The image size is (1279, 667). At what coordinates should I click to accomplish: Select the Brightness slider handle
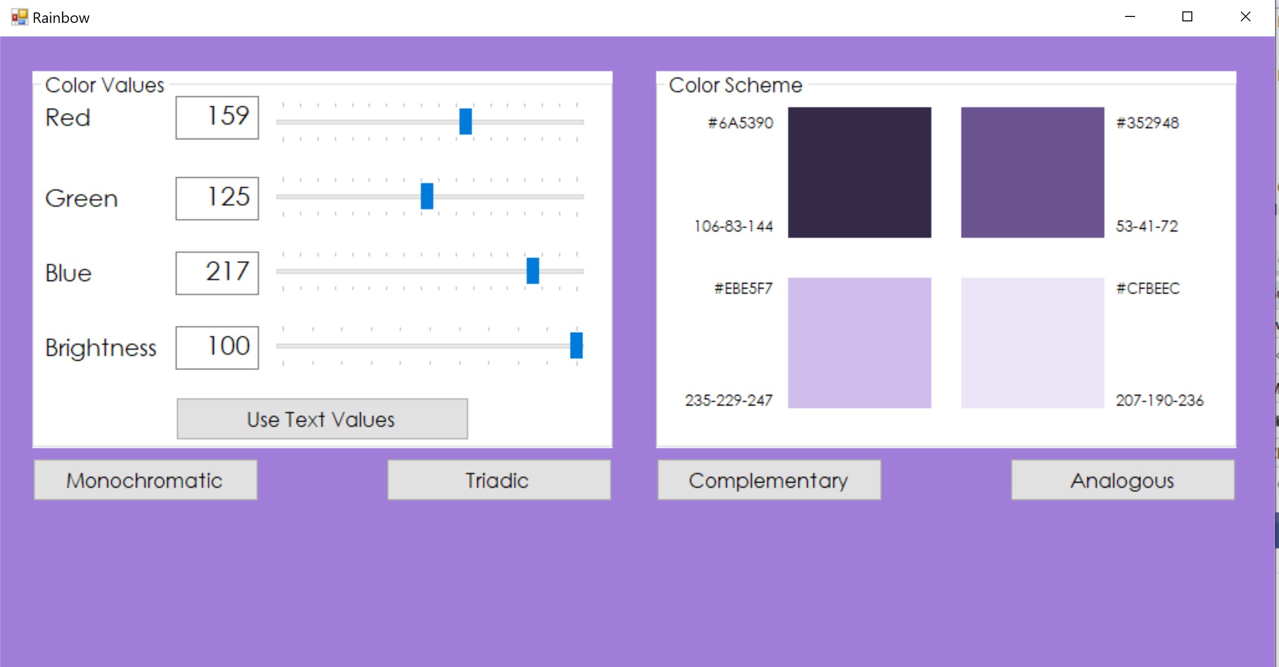tap(576, 345)
